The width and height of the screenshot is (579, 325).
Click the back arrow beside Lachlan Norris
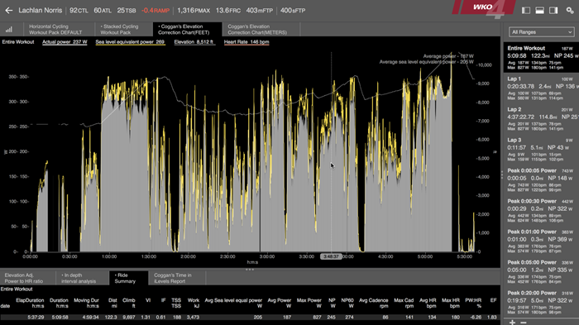pyautogui.click(x=9, y=11)
